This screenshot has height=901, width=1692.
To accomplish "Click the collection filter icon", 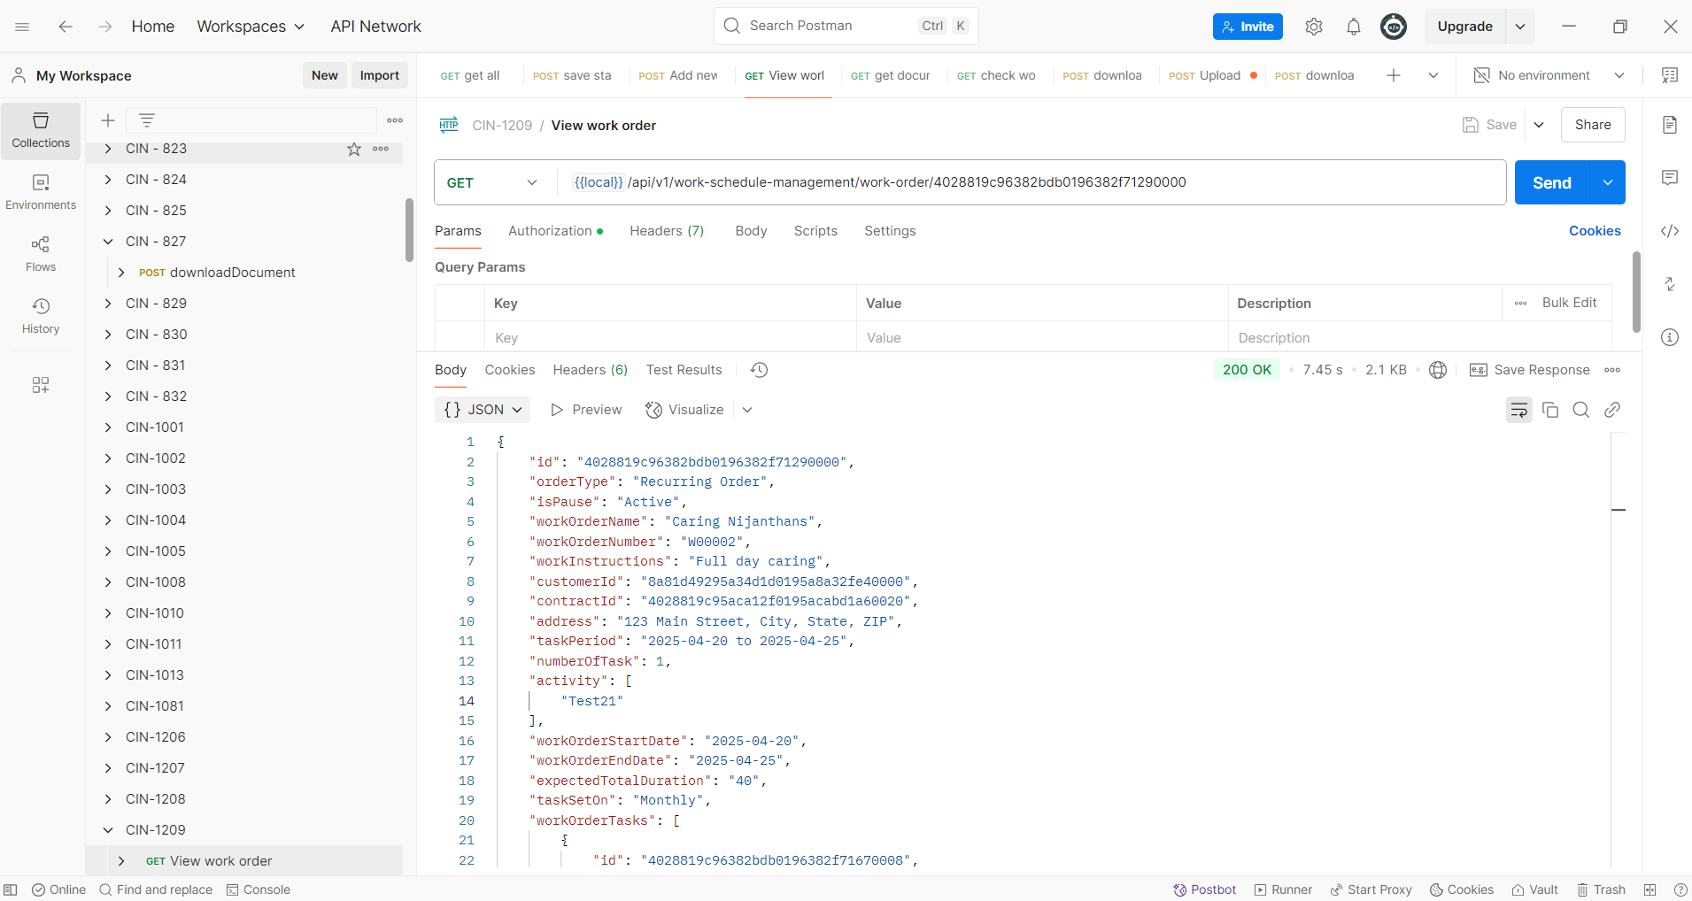I will point(147,120).
